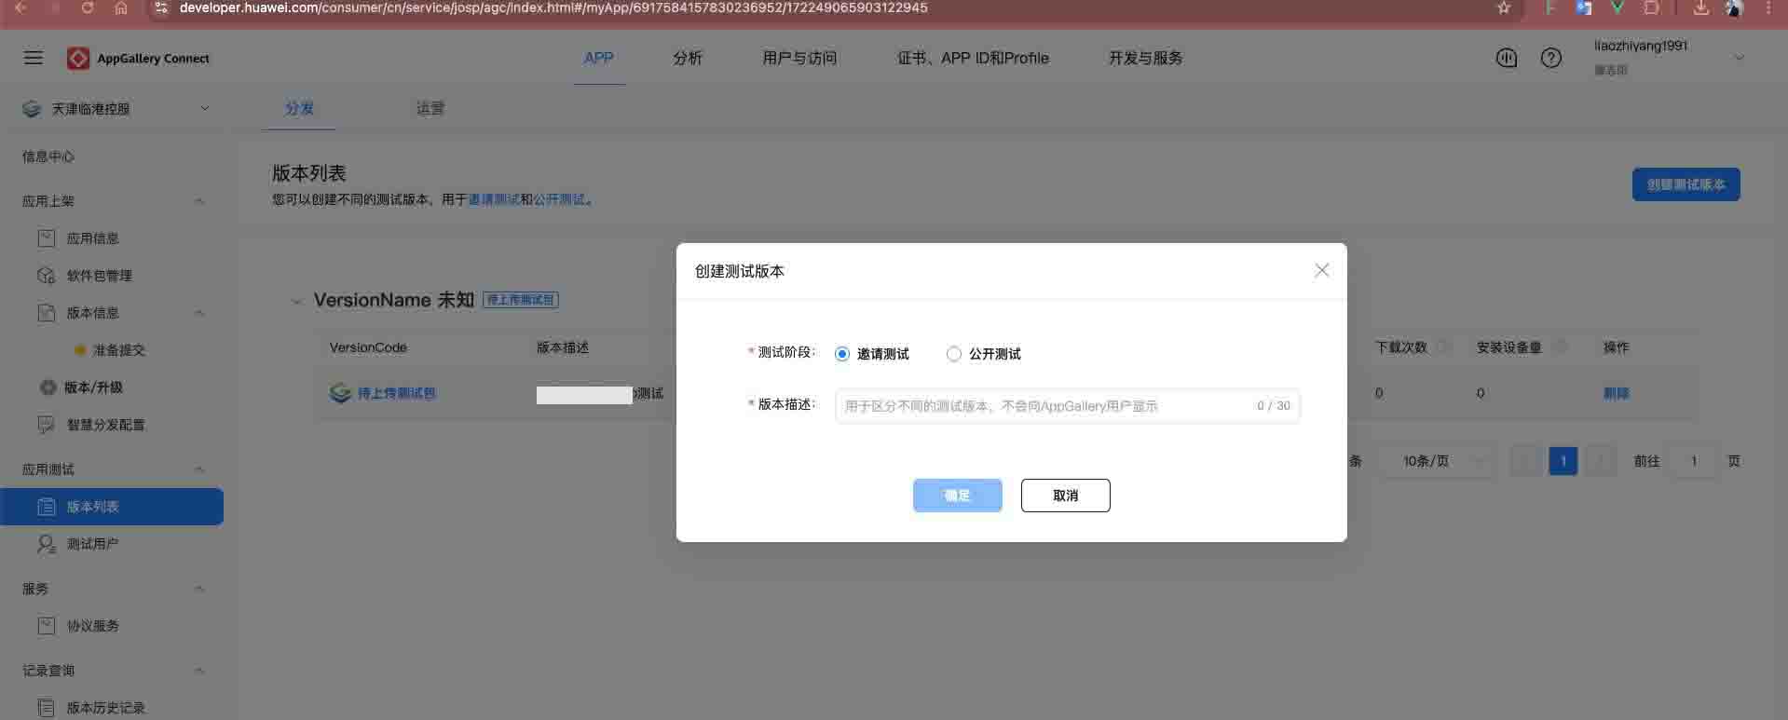1788x720 pixels.
Task: Select the 邀请测试 radio button
Action: click(x=842, y=354)
